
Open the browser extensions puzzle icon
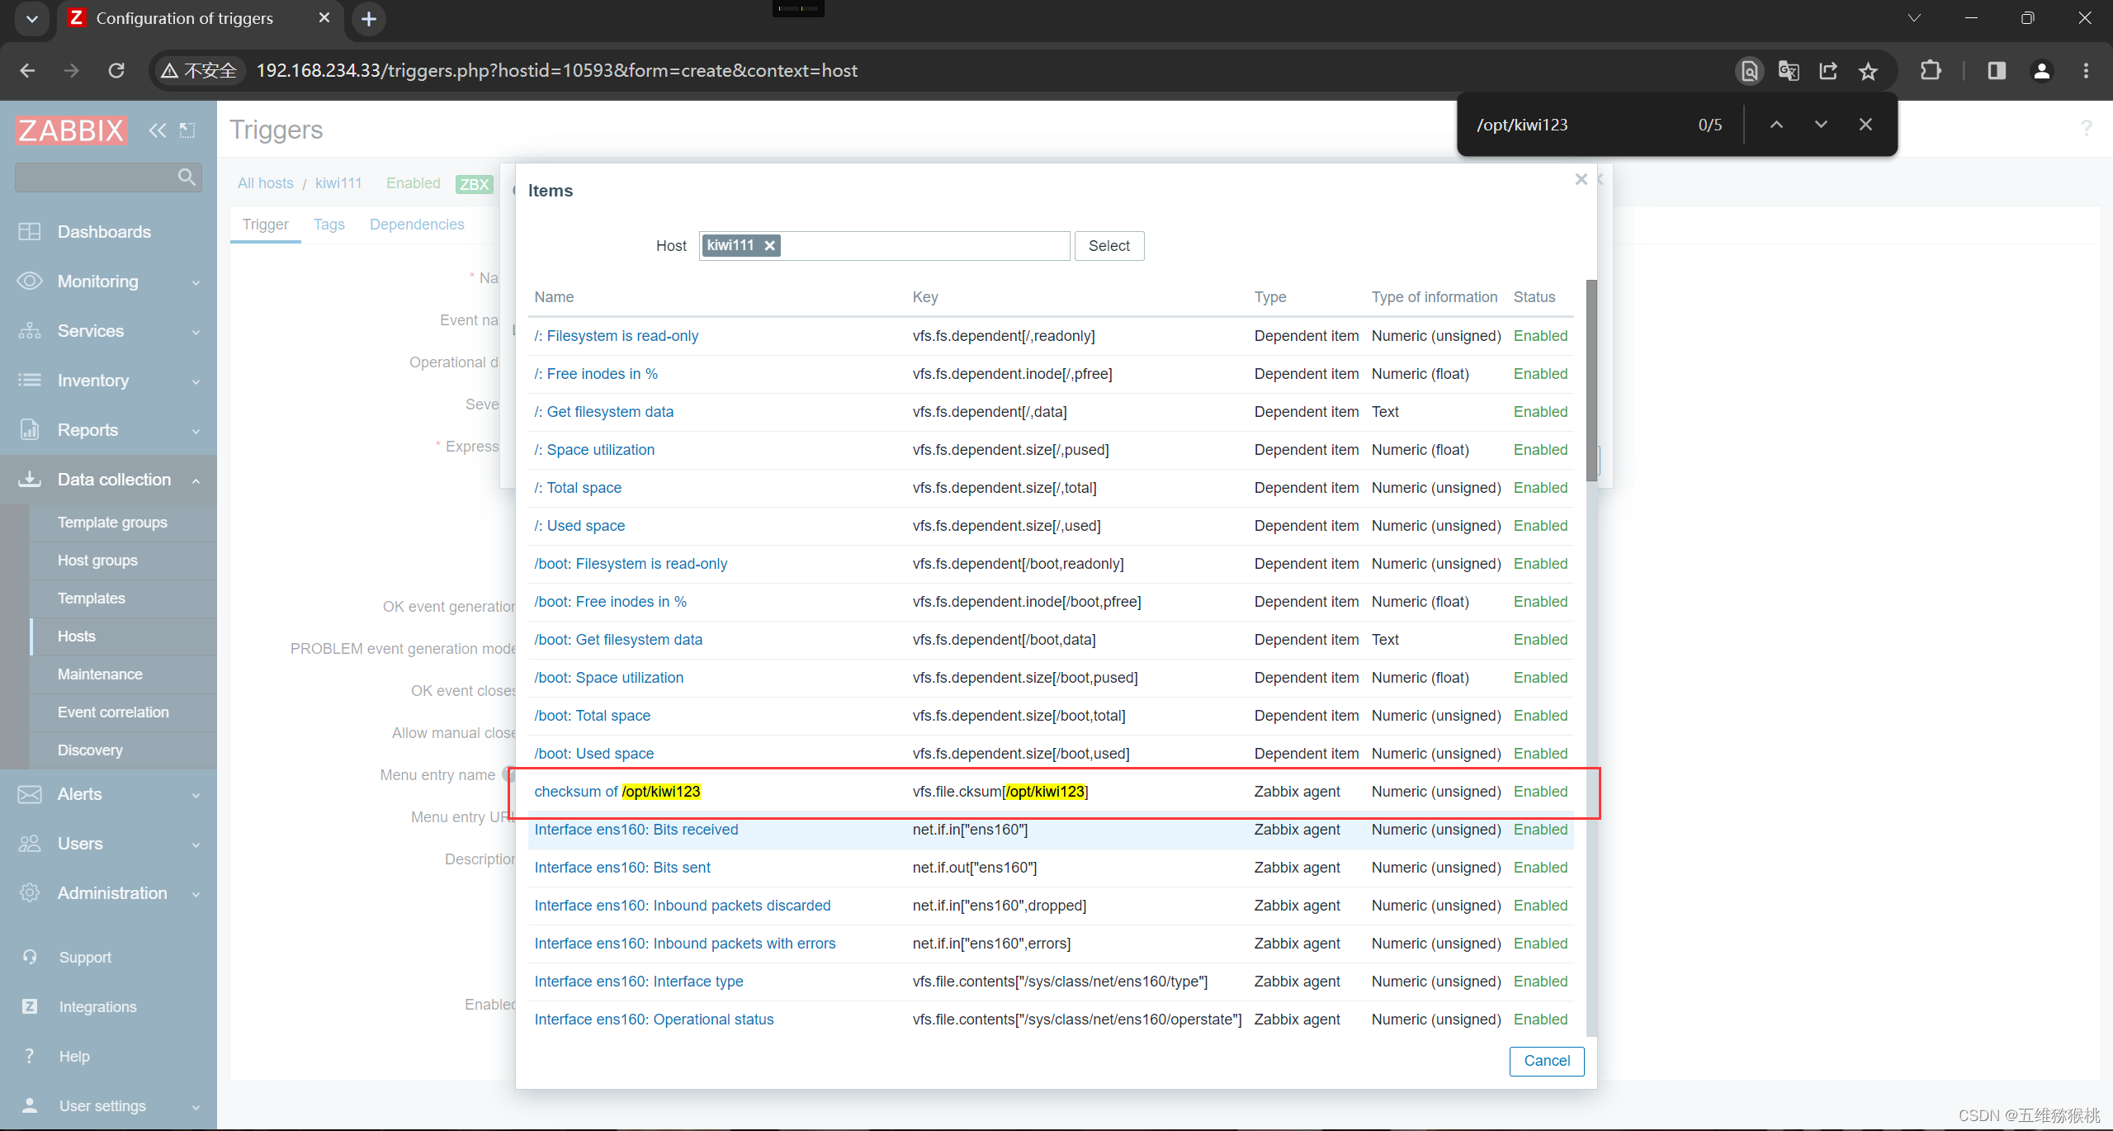point(1931,71)
